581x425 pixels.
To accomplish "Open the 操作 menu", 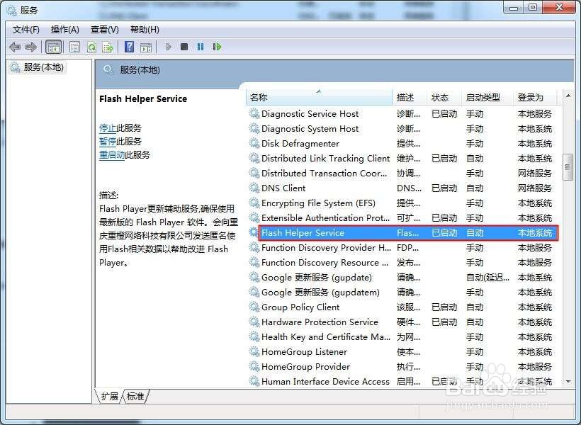I will (x=64, y=29).
